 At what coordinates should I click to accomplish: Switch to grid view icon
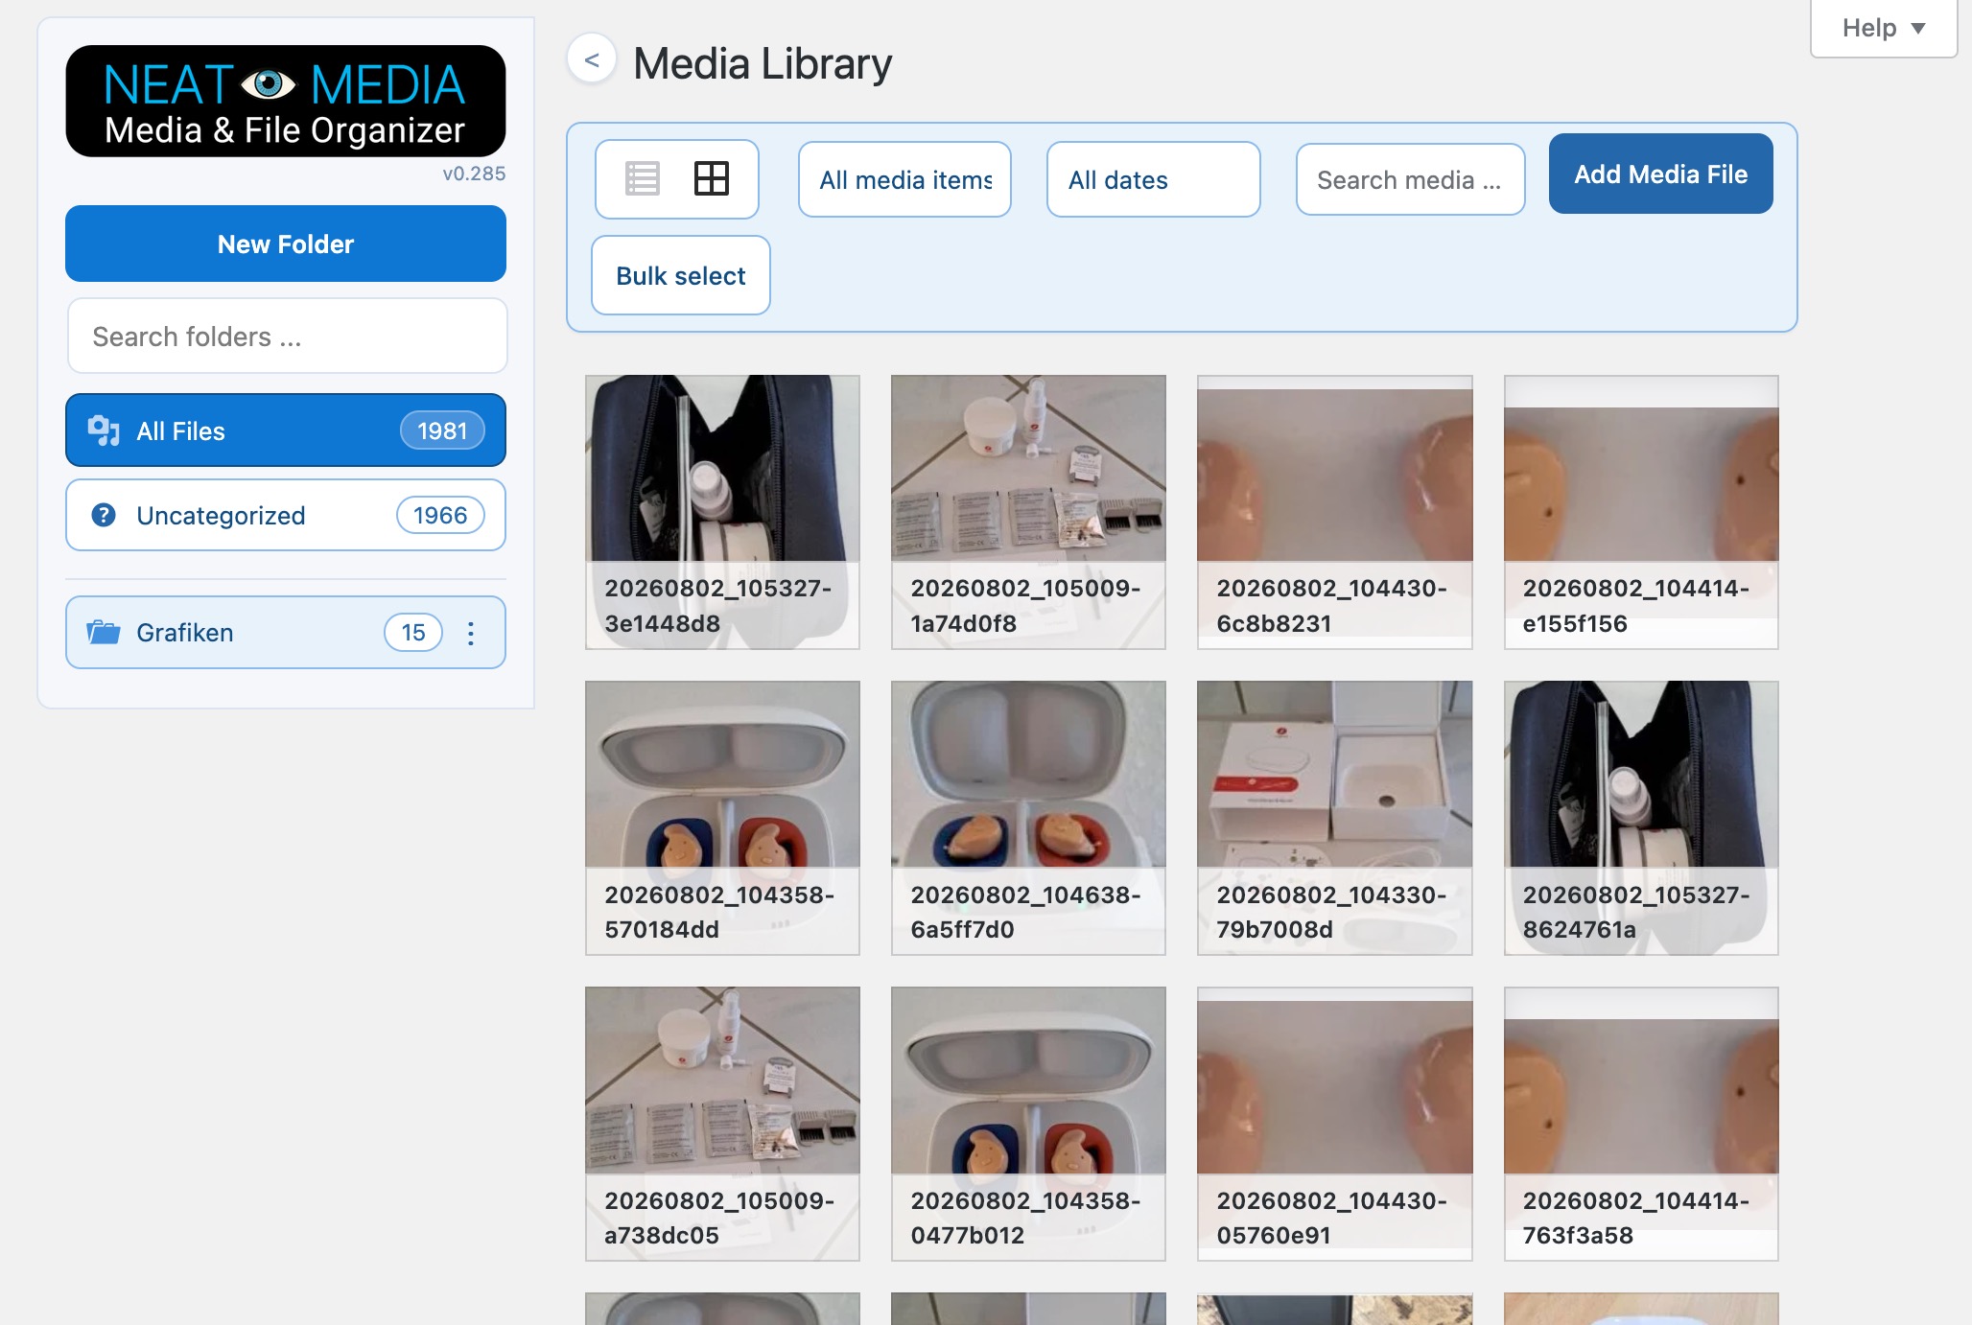pos(711,178)
